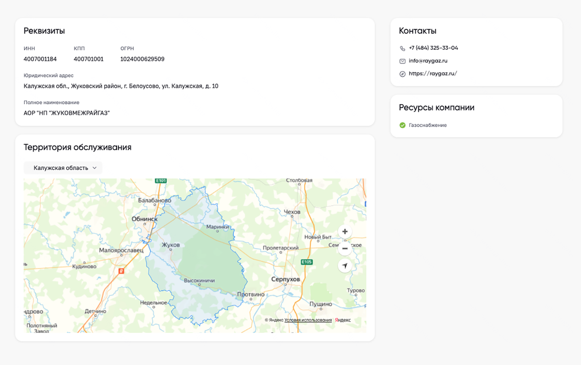Screen dimensions: 581x365
Task: Click the Детчино label on map
Action: 95,311
